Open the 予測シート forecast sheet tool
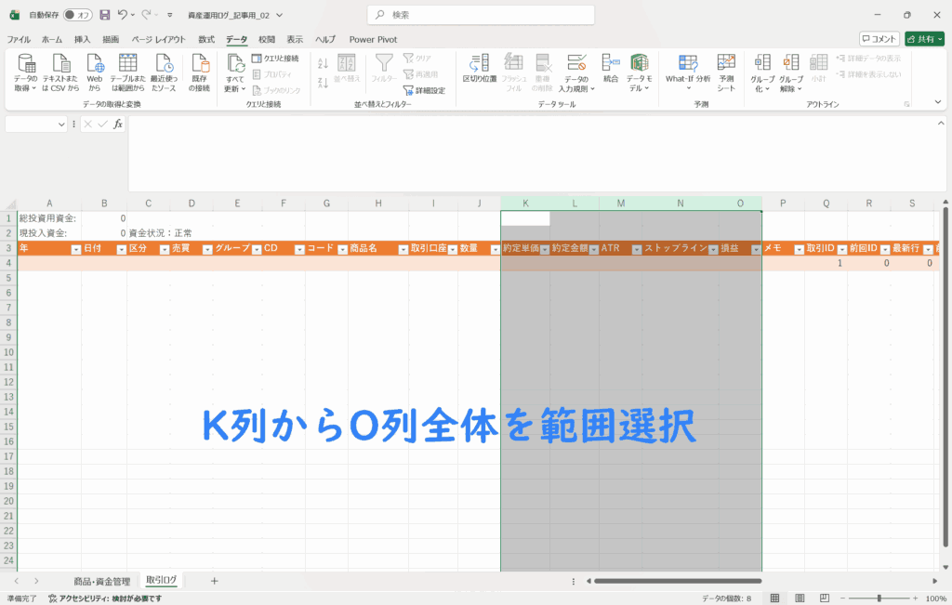The width and height of the screenshot is (952, 605). 726,72
